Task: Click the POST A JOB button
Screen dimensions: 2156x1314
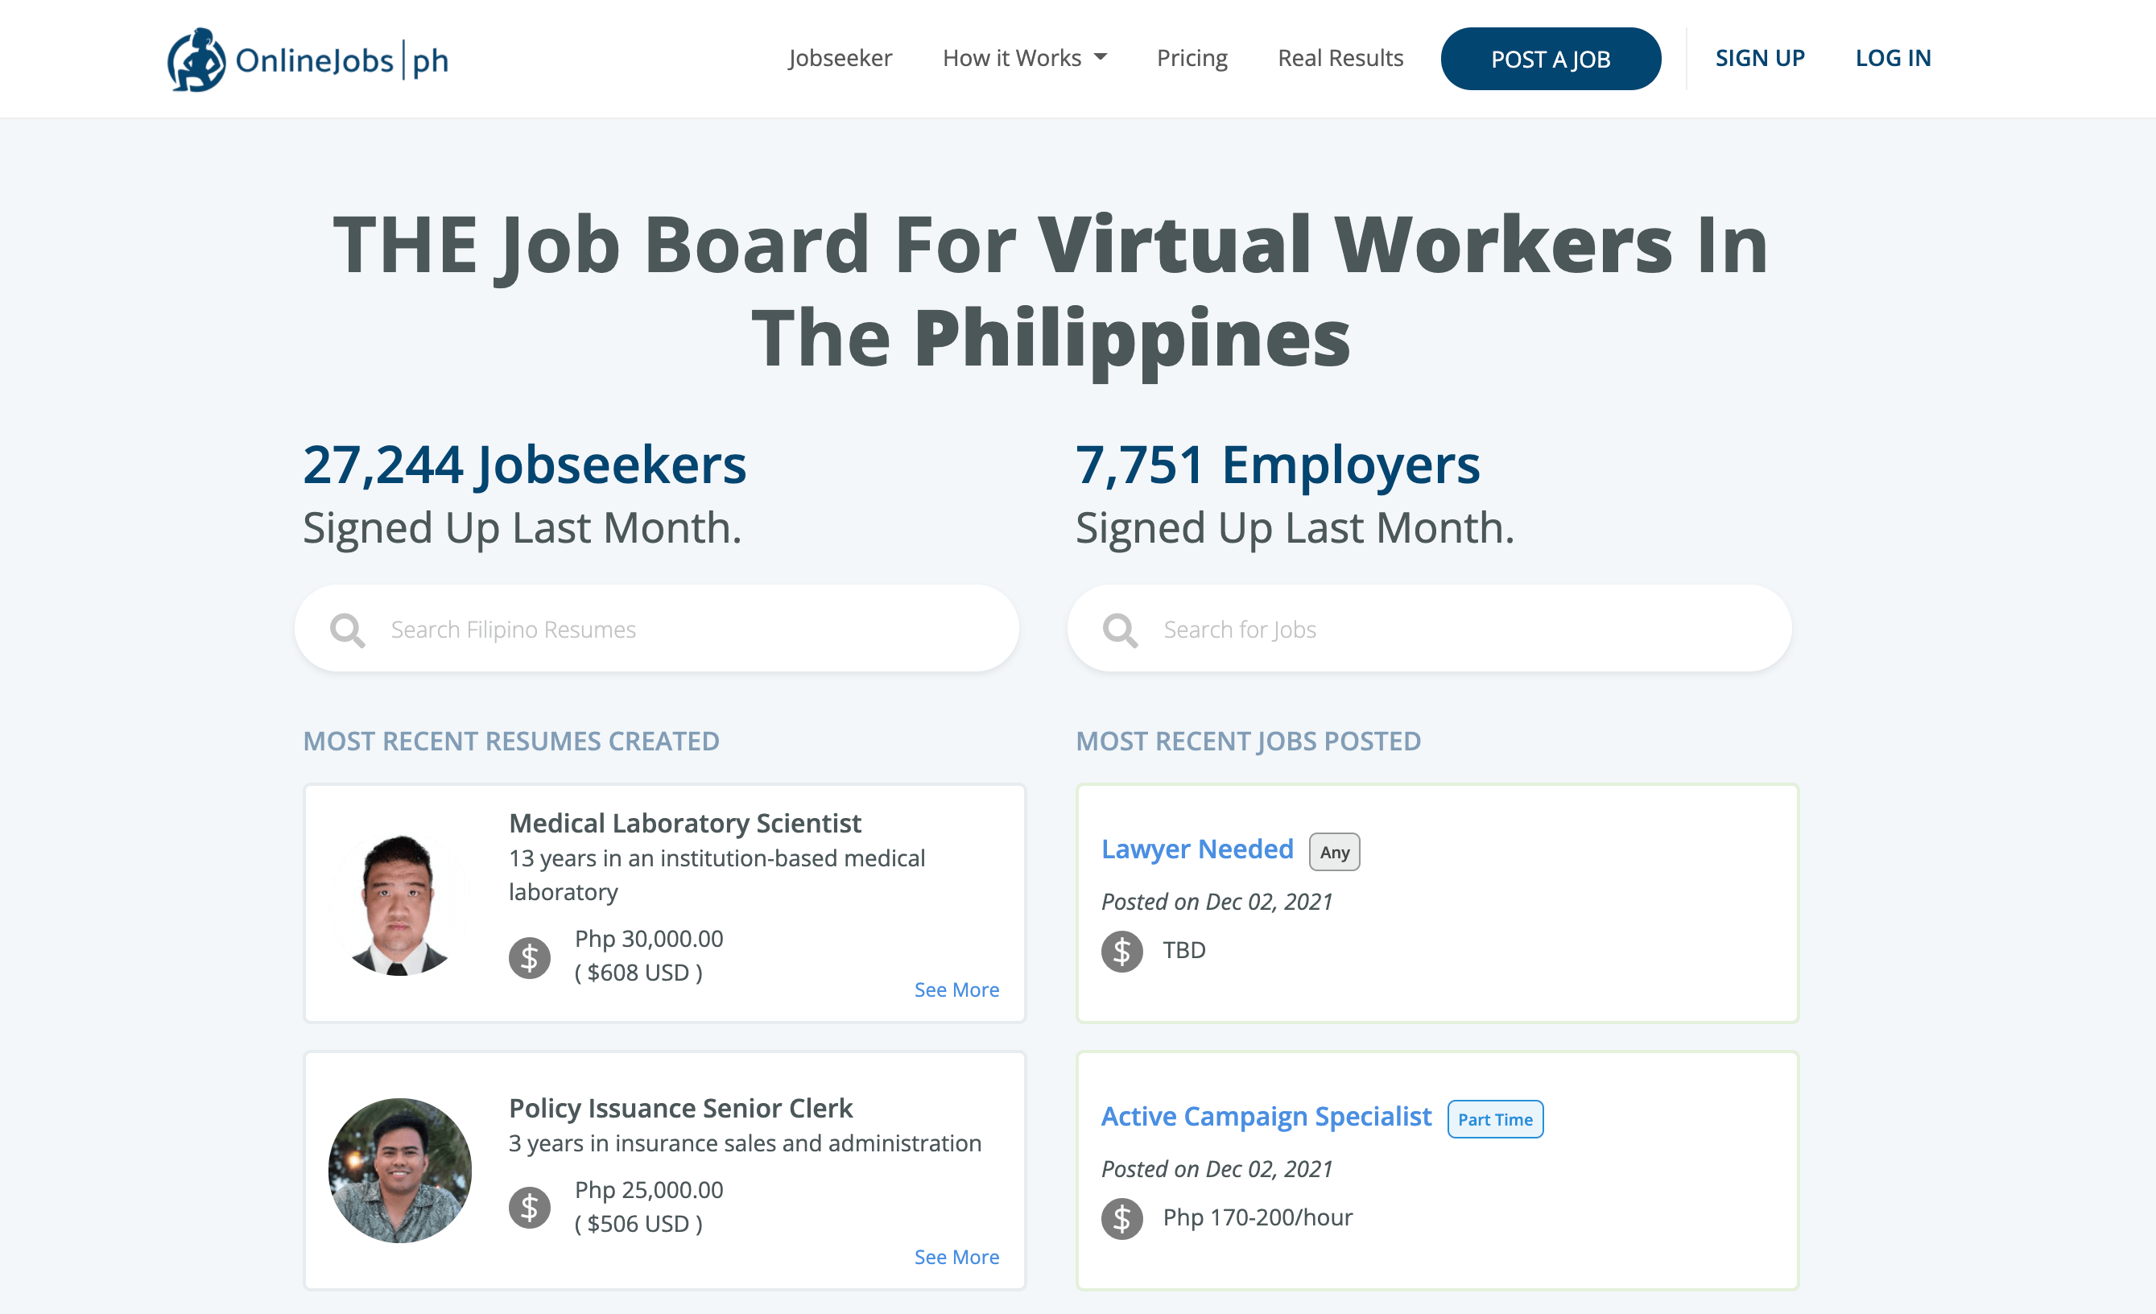Action: point(1551,59)
